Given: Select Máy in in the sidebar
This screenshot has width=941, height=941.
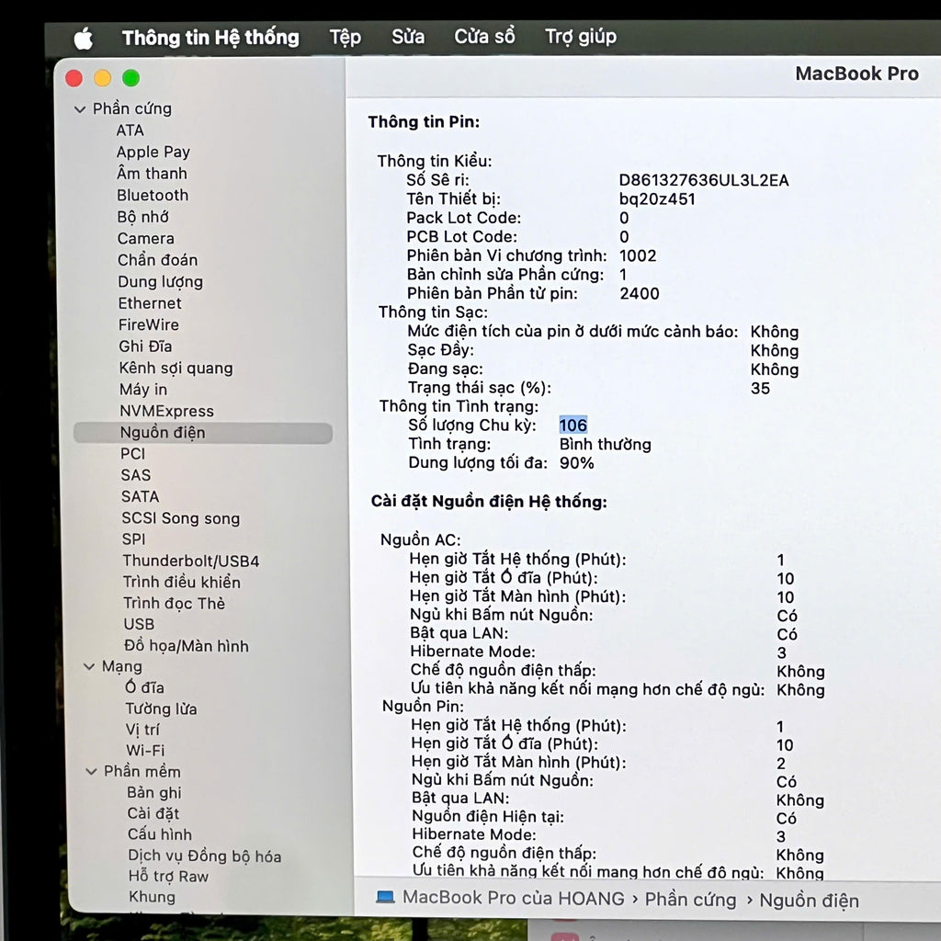Looking at the screenshot, I should tap(143, 390).
